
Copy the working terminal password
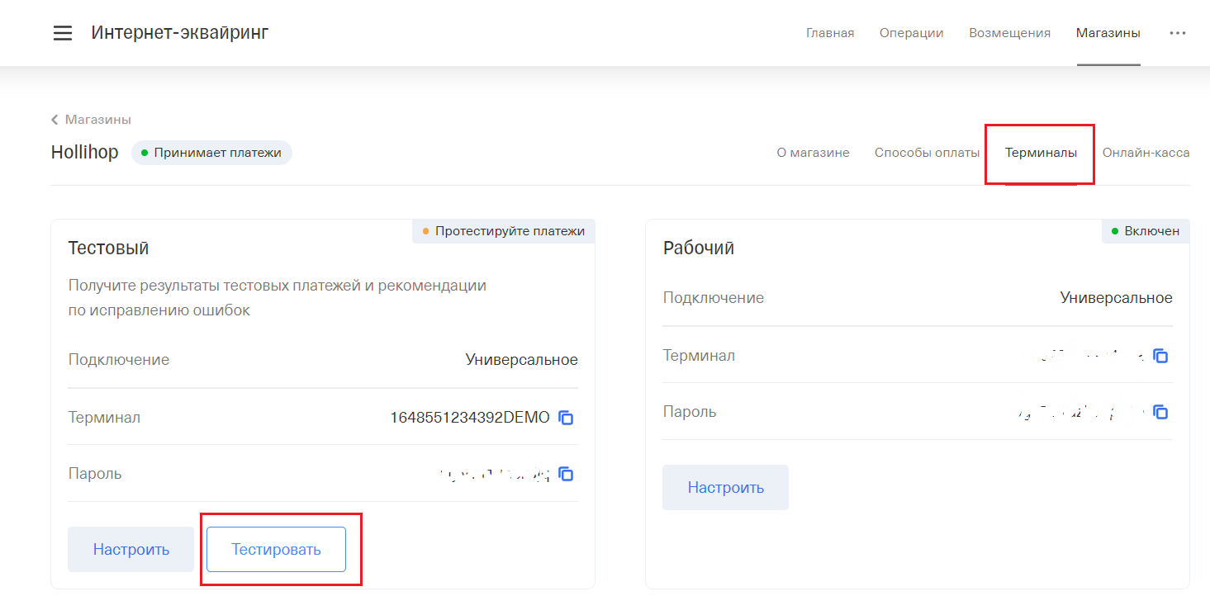tap(1160, 411)
